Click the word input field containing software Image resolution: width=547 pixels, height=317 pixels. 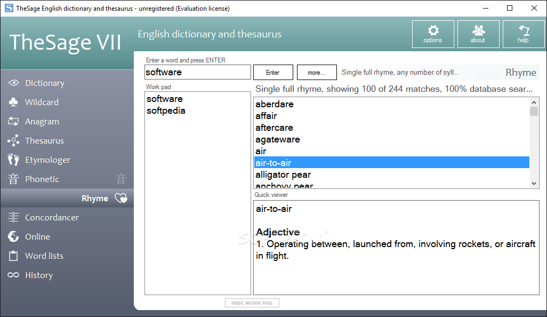click(197, 72)
